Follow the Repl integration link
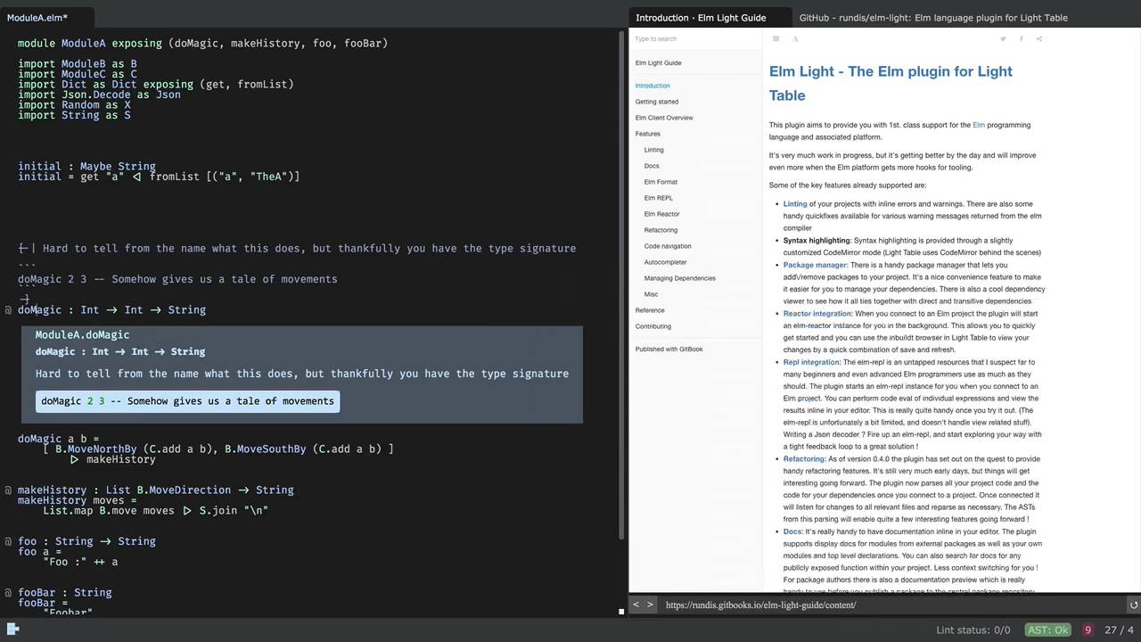1141x642 pixels. (811, 362)
